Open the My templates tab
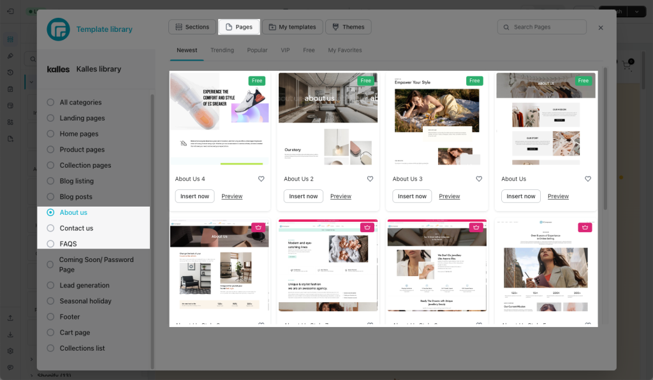Image resolution: width=653 pixels, height=380 pixels. (292, 27)
